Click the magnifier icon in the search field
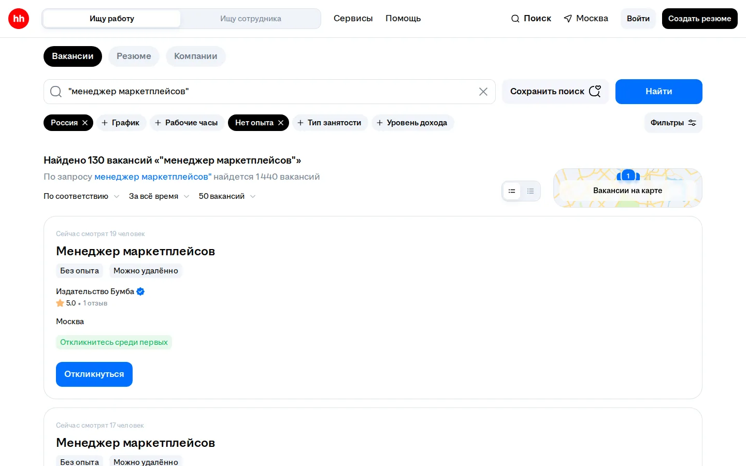 (56, 92)
